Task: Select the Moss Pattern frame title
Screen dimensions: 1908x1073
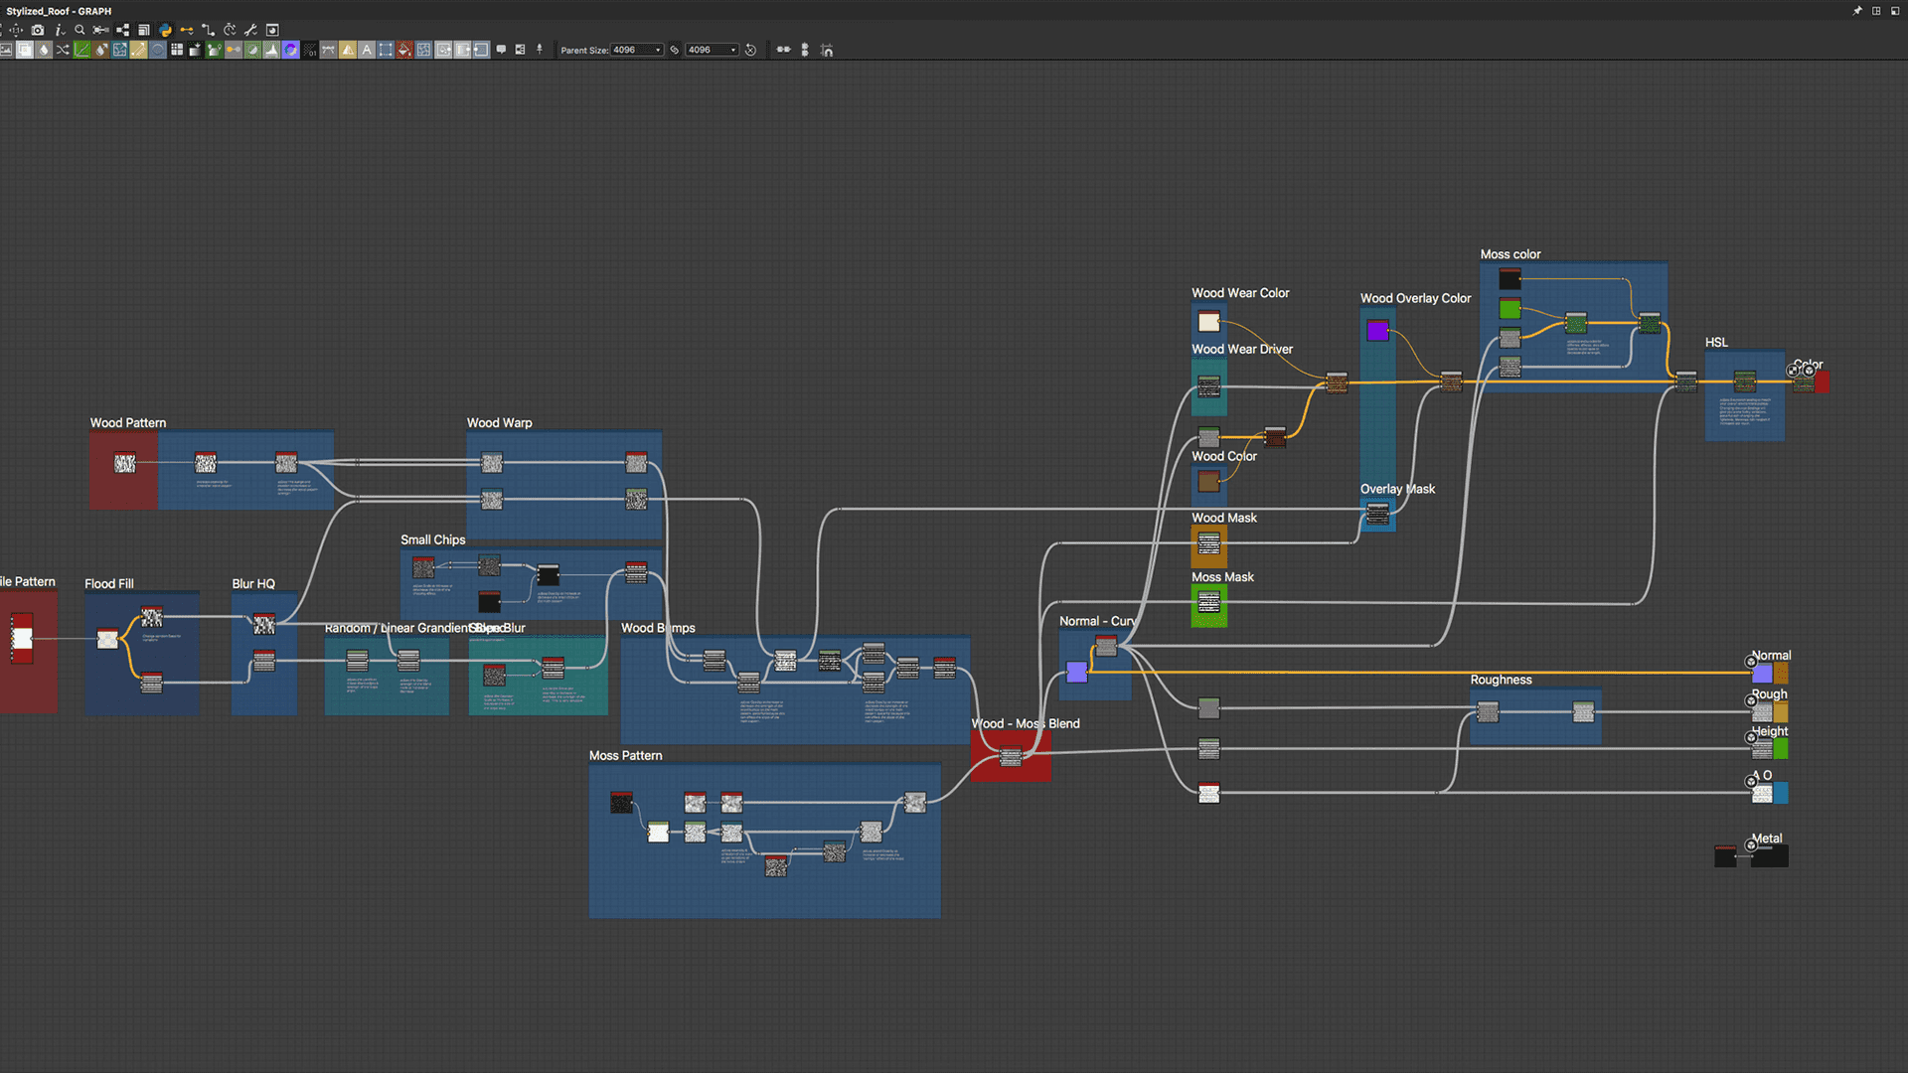Action: tap(625, 755)
